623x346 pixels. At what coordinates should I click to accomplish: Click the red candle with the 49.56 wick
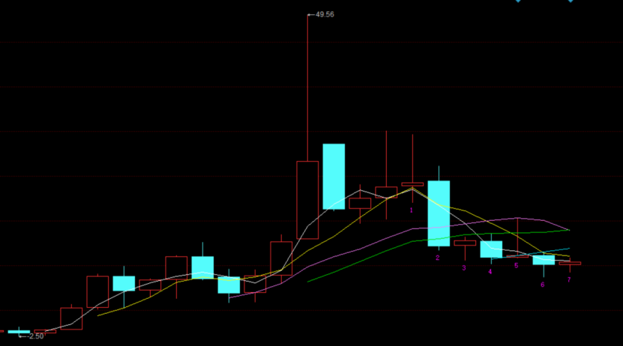[x=307, y=200]
